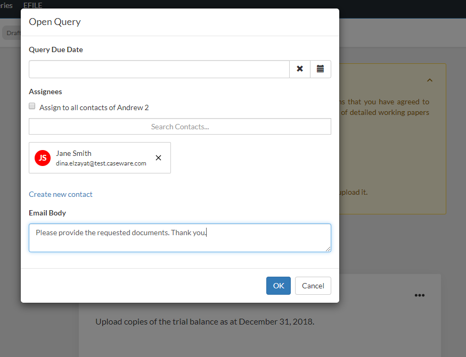Viewport: 466px width, 357px height.
Task: Open the 'Create new contact' link
Action: pos(60,194)
